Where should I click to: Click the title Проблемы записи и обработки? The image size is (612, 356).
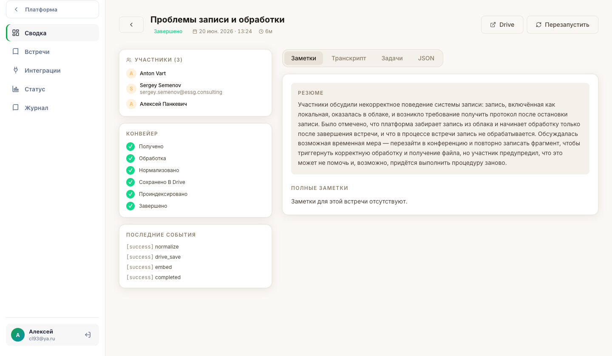click(x=218, y=20)
